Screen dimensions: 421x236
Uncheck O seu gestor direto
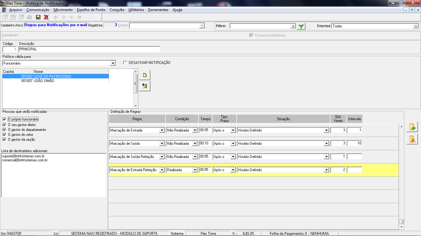click(4, 125)
